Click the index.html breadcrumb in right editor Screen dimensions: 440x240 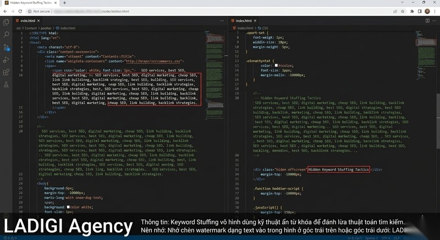click(x=243, y=28)
